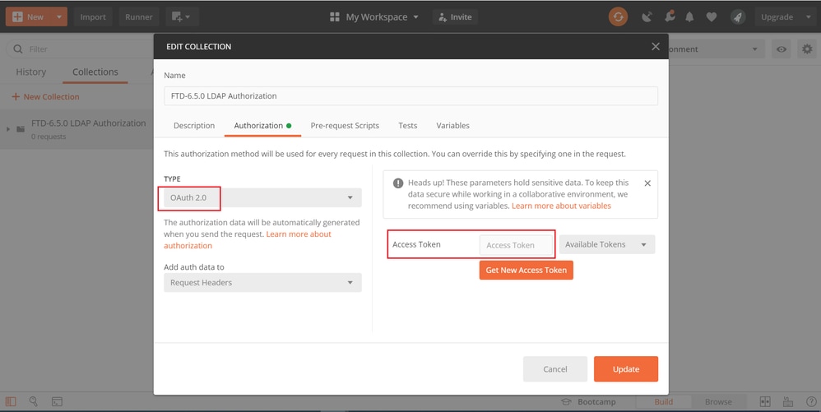Open the Available Tokens dropdown
Image resolution: width=821 pixels, height=412 pixels.
tap(607, 244)
